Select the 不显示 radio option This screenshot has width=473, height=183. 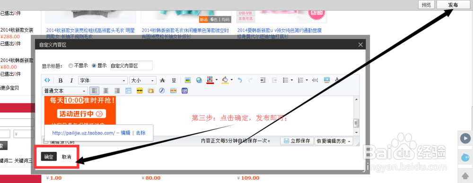pos(70,66)
